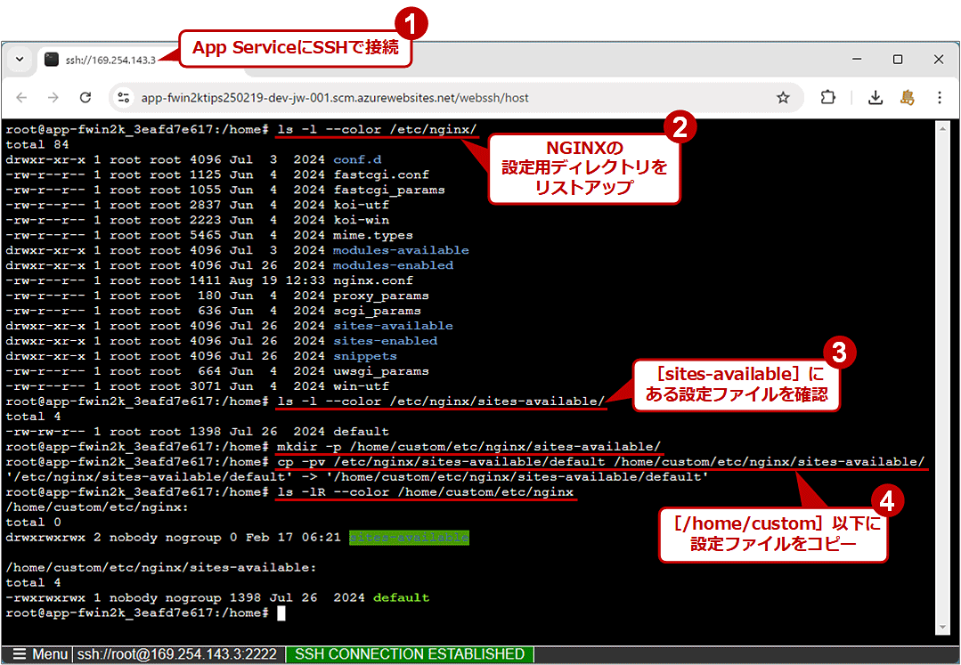This screenshot has height=665, width=961.
Task: Click the forward navigation arrow
Action: tap(53, 96)
